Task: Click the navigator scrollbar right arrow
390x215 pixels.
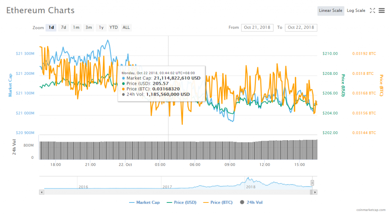Action: (x=315, y=193)
